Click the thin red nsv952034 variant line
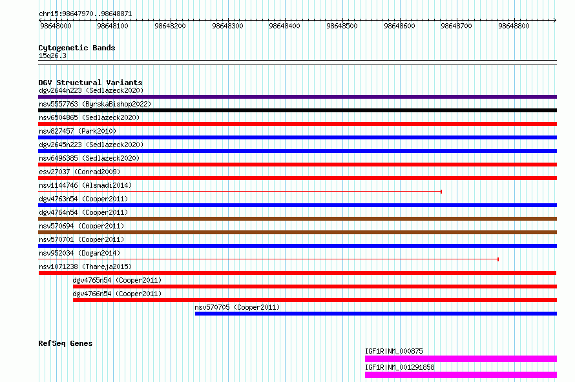Screen dimensions: 575x382 (x=268, y=259)
